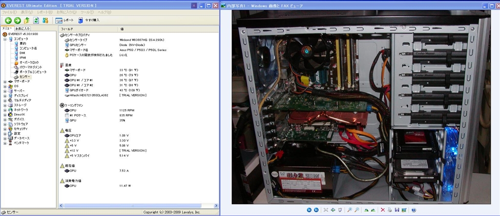Select the IPMI tree item

coord(20,58)
